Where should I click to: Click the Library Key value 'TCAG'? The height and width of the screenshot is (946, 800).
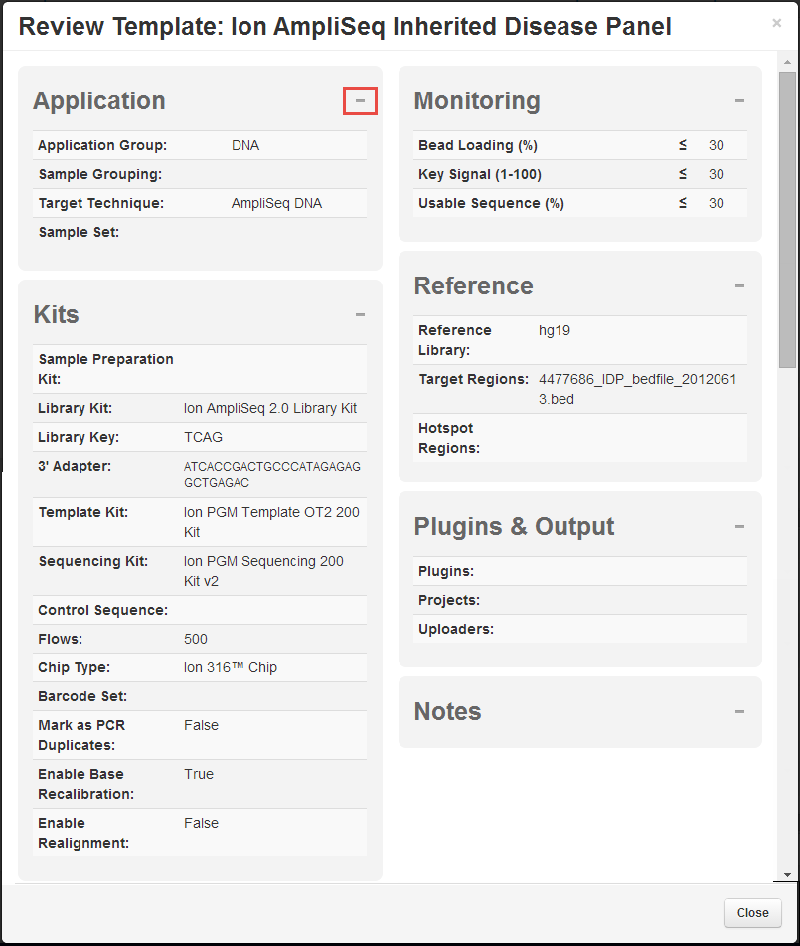[x=203, y=437]
